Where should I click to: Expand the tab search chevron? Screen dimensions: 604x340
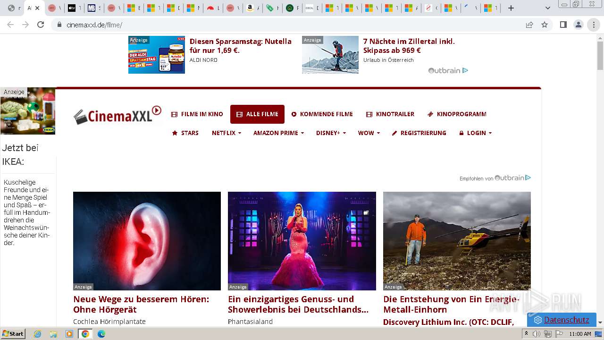[x=547, y=8]
